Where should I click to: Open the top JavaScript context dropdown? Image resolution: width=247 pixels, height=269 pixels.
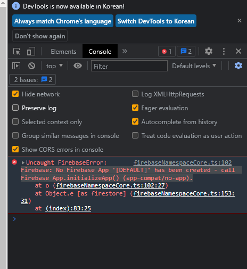click(x=54, y=66)
